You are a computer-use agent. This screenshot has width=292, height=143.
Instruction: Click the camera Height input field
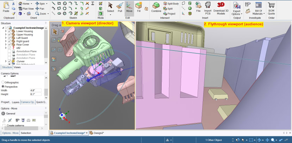(36, 94)
